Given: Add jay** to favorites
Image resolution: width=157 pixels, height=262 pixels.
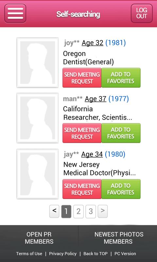Looking at the screenshot, I should pos(121,189).
